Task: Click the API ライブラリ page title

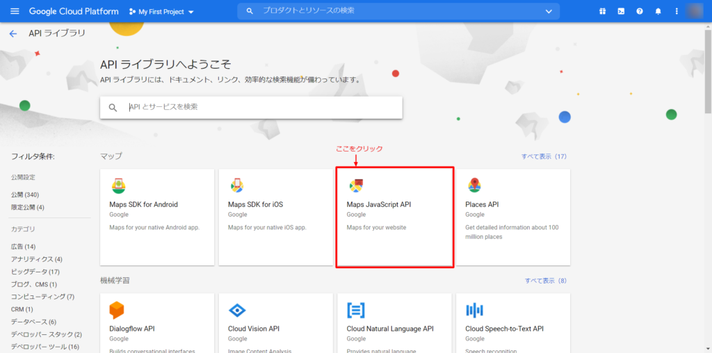Action: pyautogui.click(x=57, y=33)
